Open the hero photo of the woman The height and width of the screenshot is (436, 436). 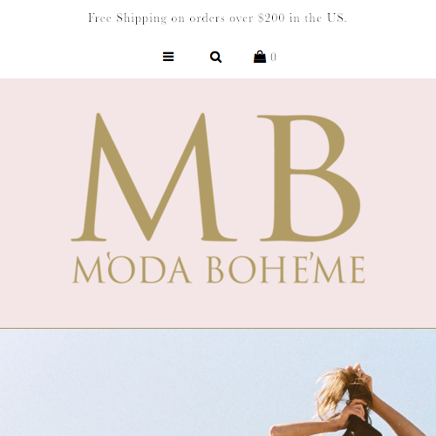point(218,383)
